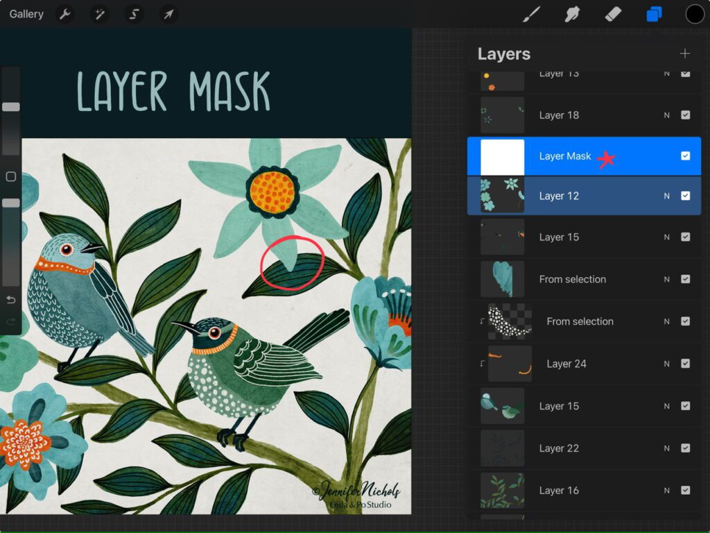The height and width of the screenshot is (533, 710).
Task: Select the birds Layer 15 thumbnail
Action: click(x=502, y=406)
